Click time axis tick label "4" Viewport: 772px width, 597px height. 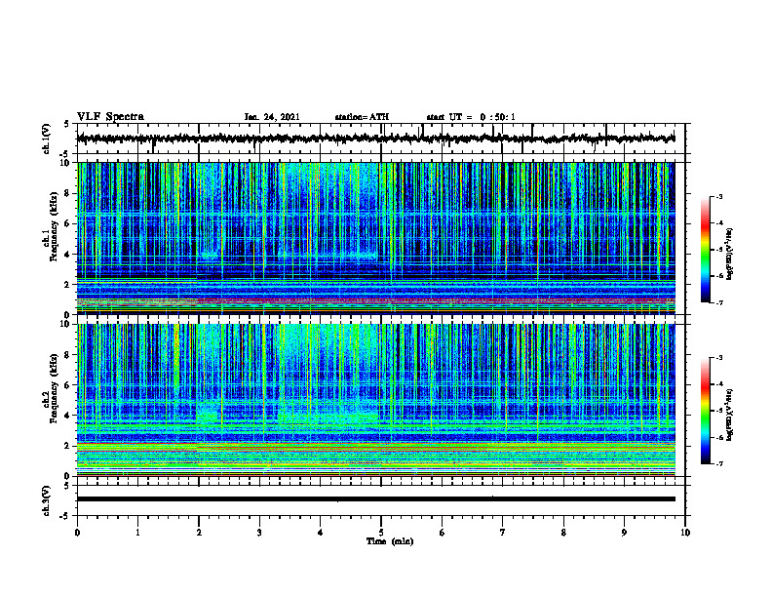(x=321, y=533)
